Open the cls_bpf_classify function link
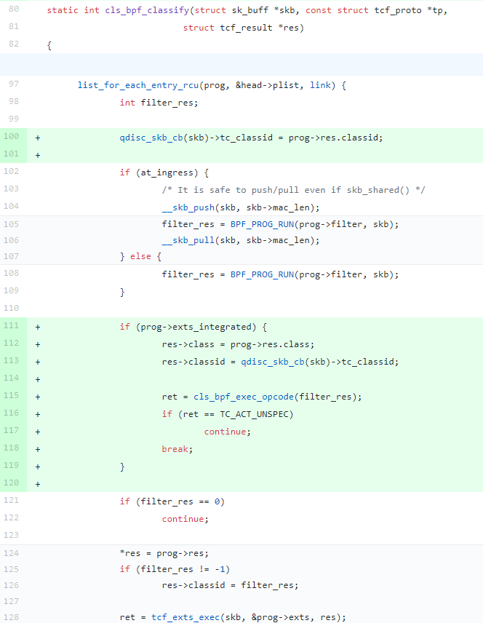The height and width of the screenshot is (623, 483). pyautogui.click(x=136, y=11)
